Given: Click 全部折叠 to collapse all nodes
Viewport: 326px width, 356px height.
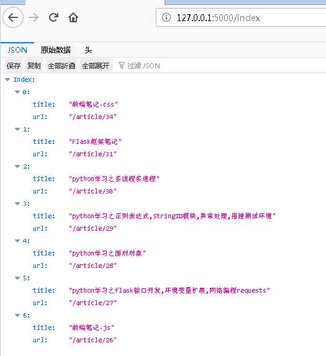Looking at the screenshot, I should pos(61,66).
